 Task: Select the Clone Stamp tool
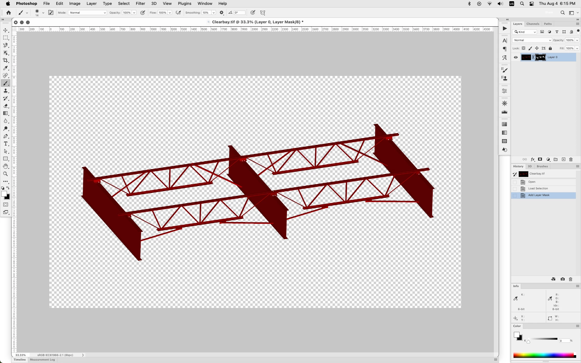pos(5,91)
